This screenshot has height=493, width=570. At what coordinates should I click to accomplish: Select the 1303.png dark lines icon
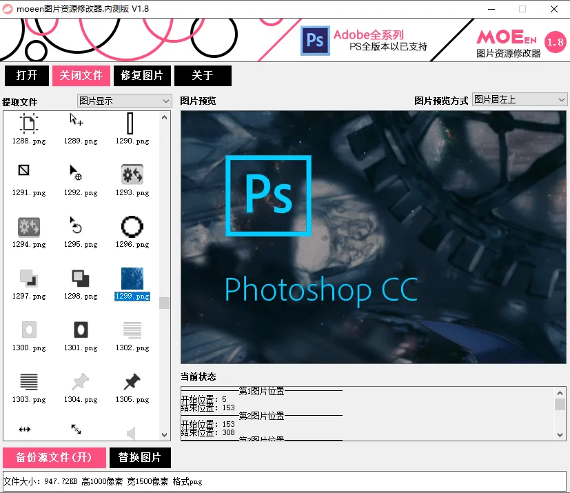click(x=29, y=382)
